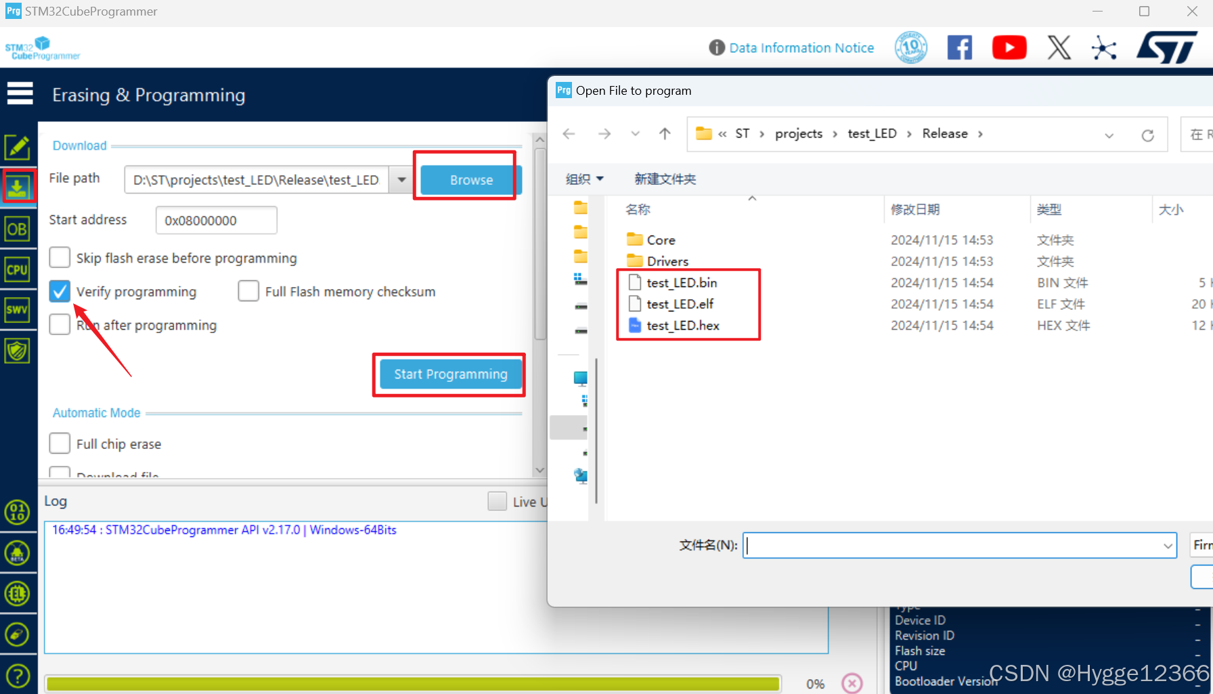Click the Download panel vertical scrollbar
Viewport: 1213px width, 694px height.
point(539,245)
